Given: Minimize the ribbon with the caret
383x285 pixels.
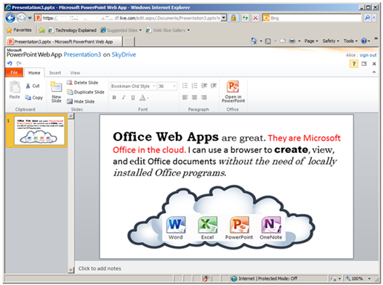Looking at the screenshot, I should pyautogui.click(x=374, y=73).
